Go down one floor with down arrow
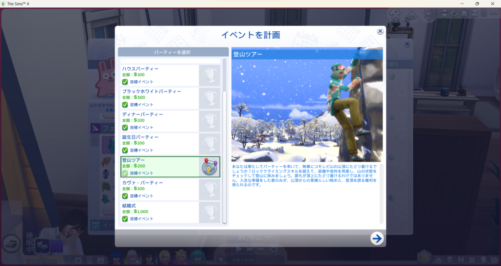The width and height of the screenshot is (501, 266). point(444,16)
